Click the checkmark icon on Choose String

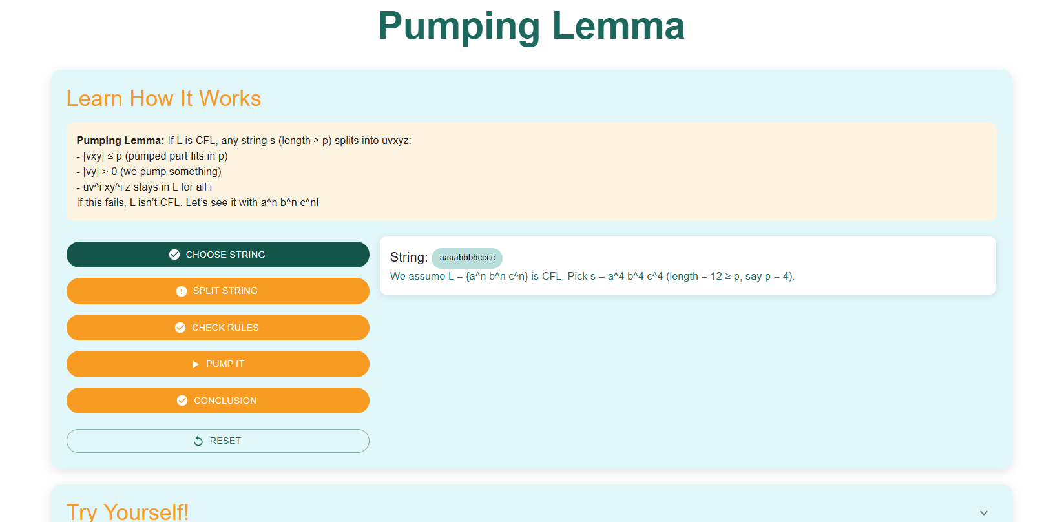(x=174, y=255)
